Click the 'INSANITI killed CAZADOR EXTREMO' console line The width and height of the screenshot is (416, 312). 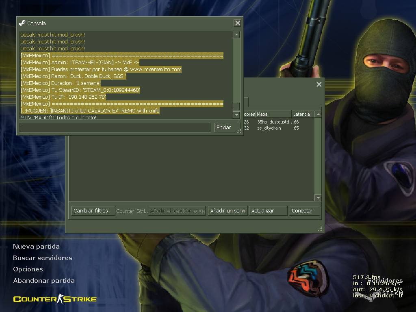click(x=90, y=110)
